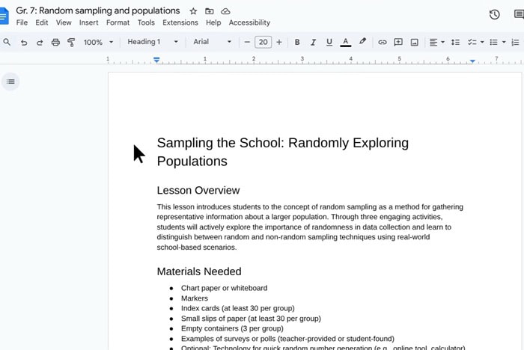524x350 pixels.
Task: Redo the last action
Action: 40,43
